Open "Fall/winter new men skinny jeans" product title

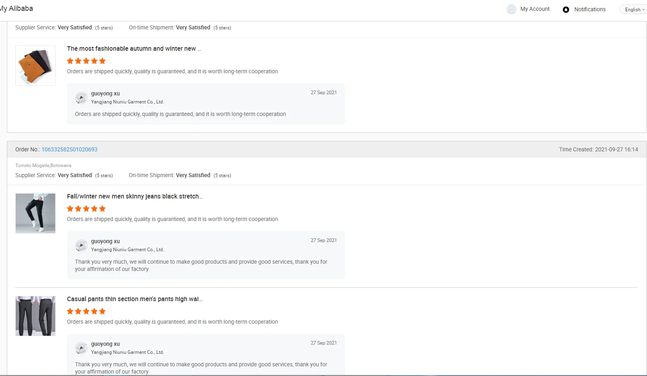tap(135, 196)
